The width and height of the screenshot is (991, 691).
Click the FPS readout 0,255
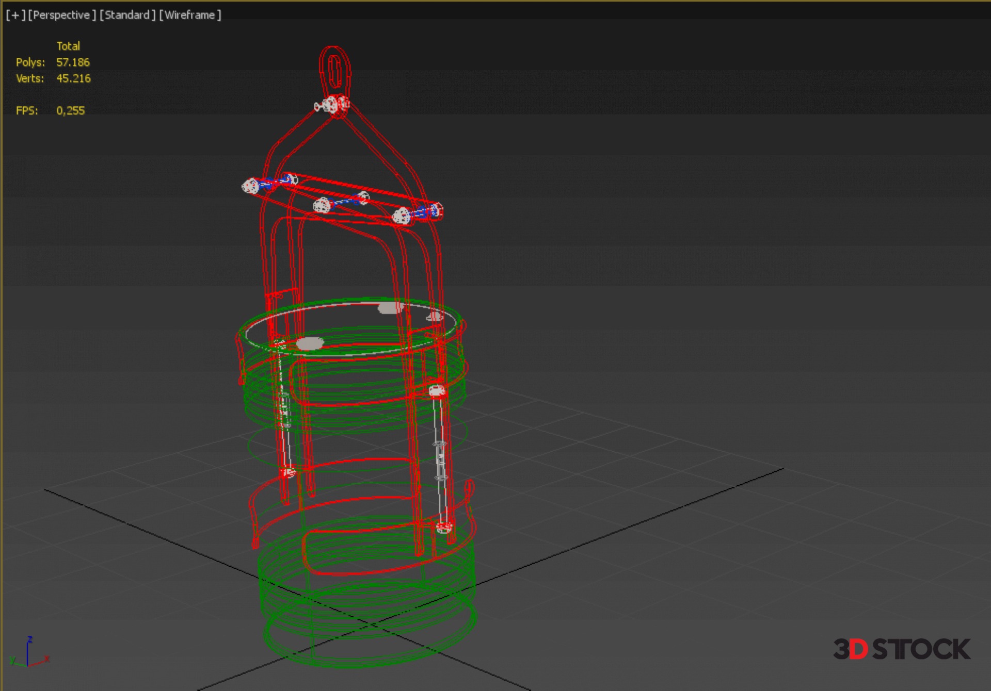coord(70,110)
